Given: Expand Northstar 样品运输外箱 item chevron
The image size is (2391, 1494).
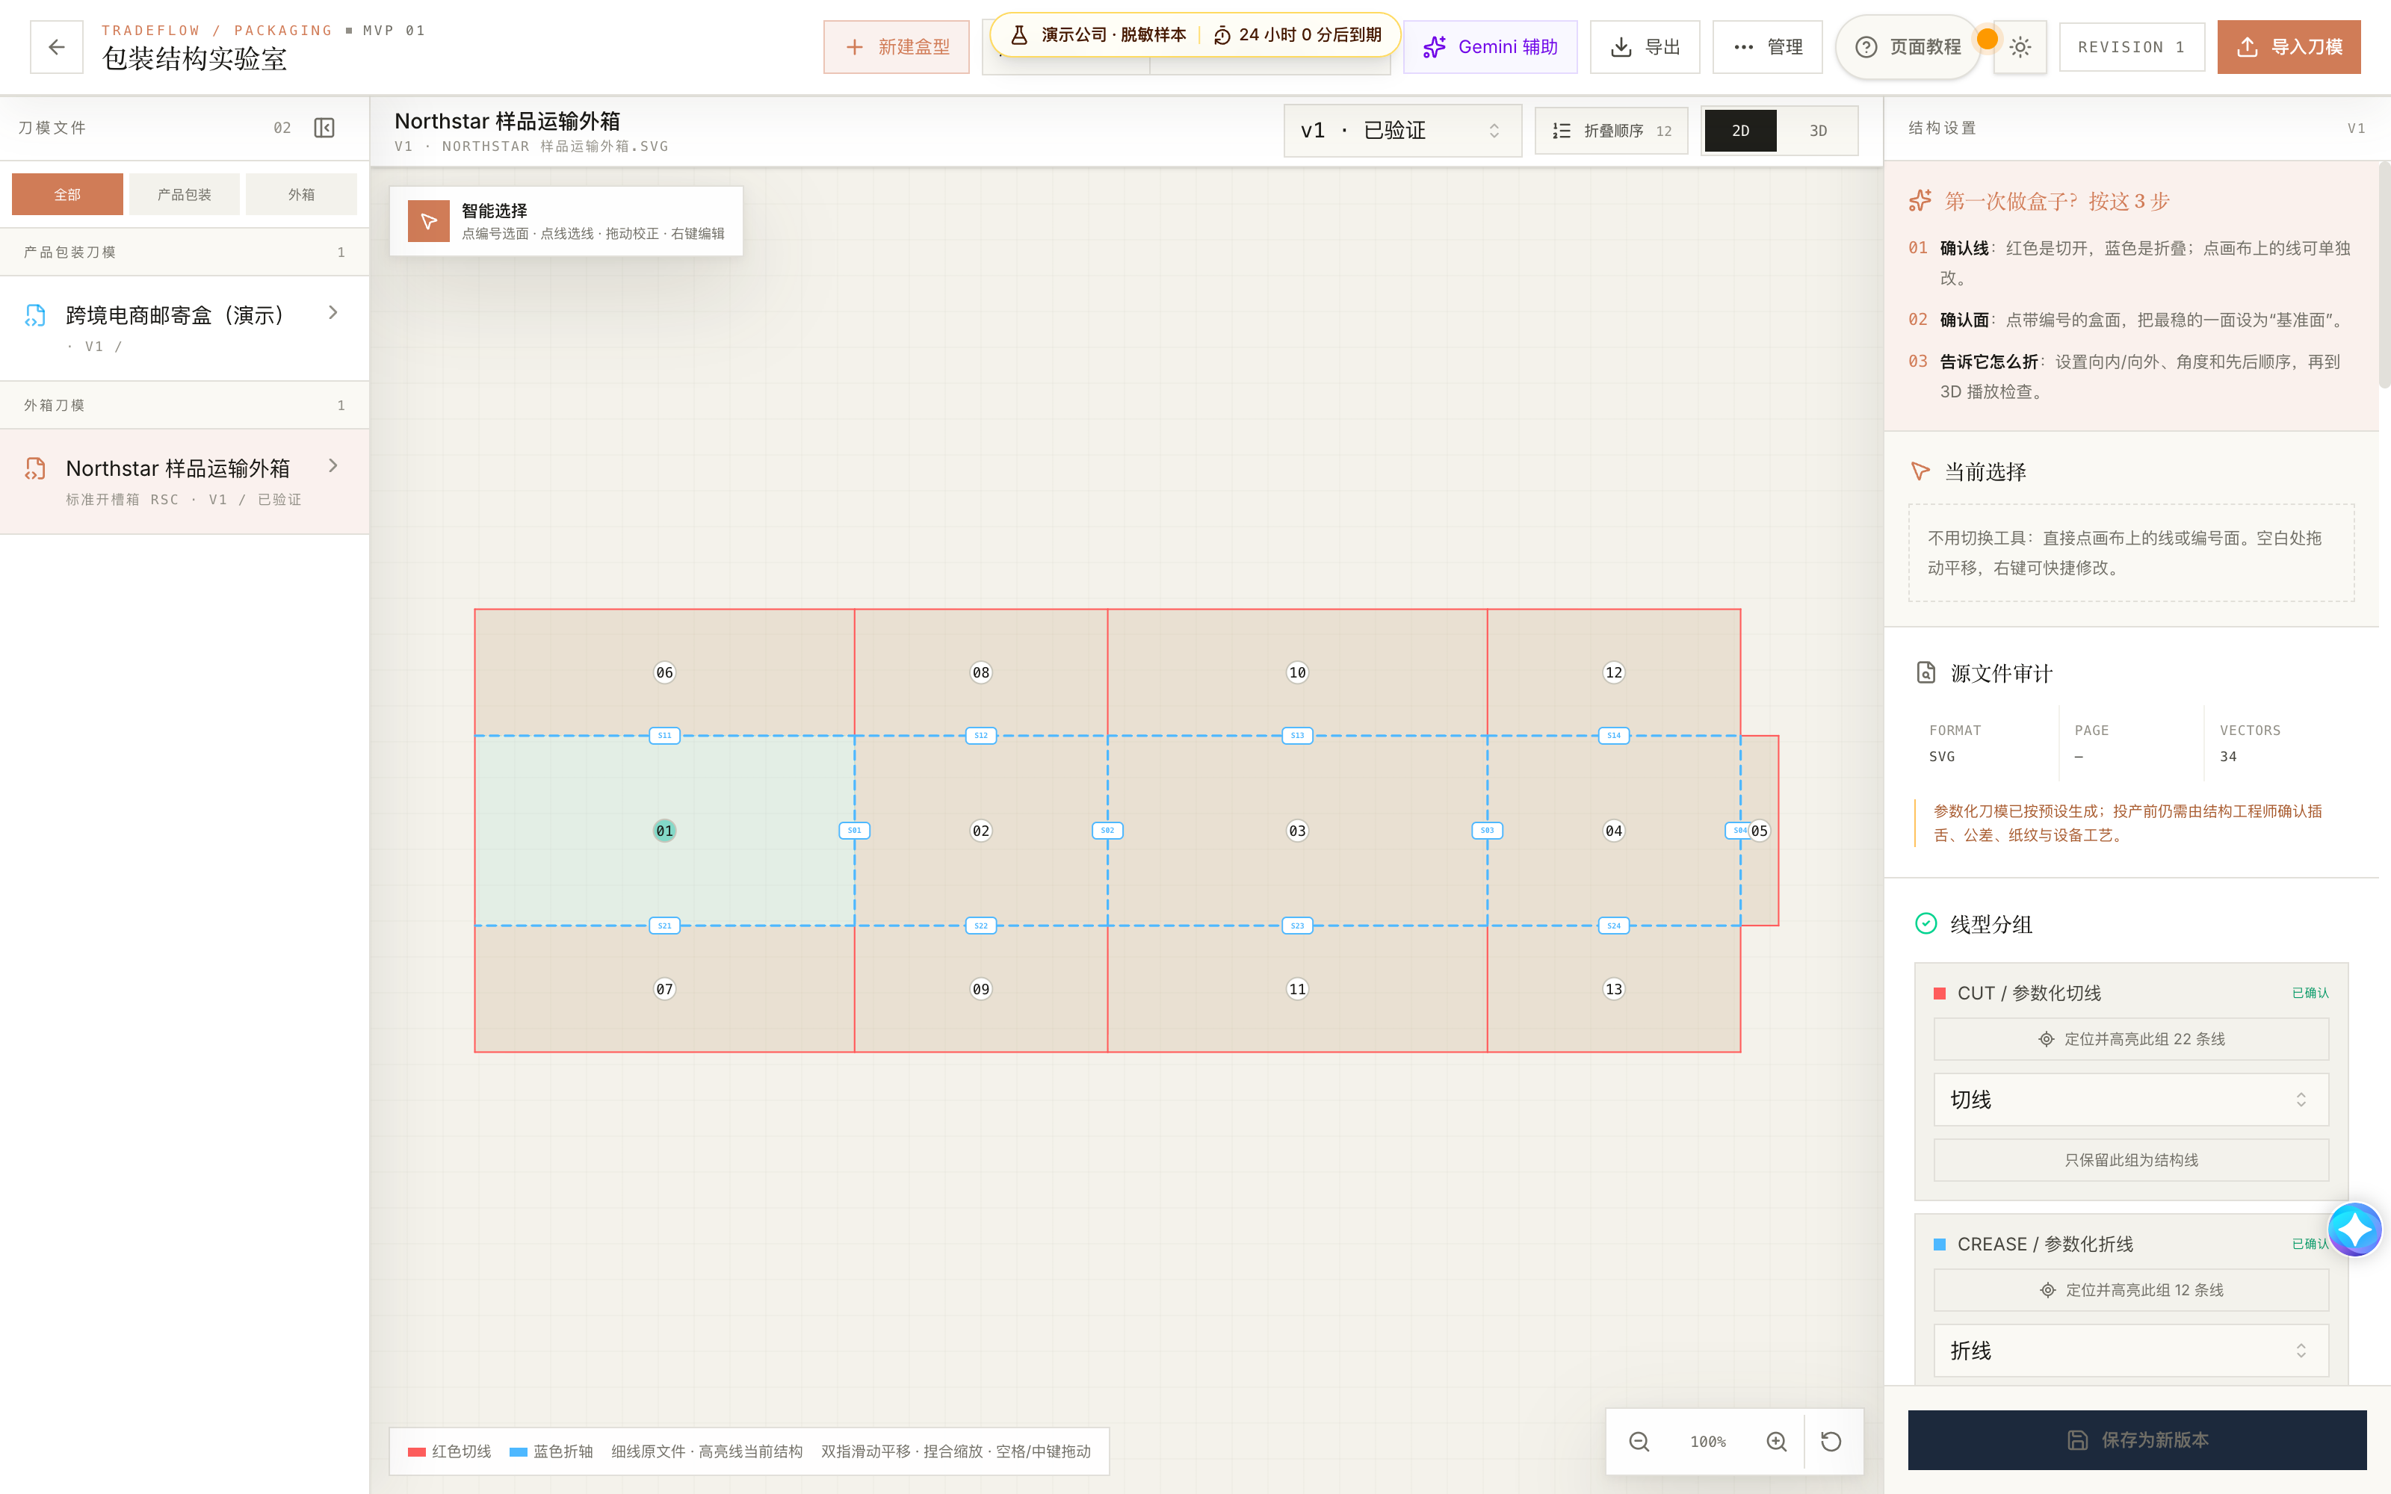Looking at the screenshot, I should [333, 466].
